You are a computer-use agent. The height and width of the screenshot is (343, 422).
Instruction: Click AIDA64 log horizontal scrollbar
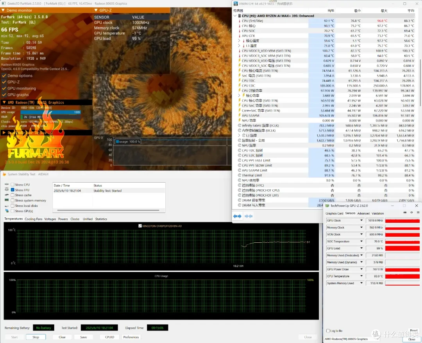click(108, 210)
